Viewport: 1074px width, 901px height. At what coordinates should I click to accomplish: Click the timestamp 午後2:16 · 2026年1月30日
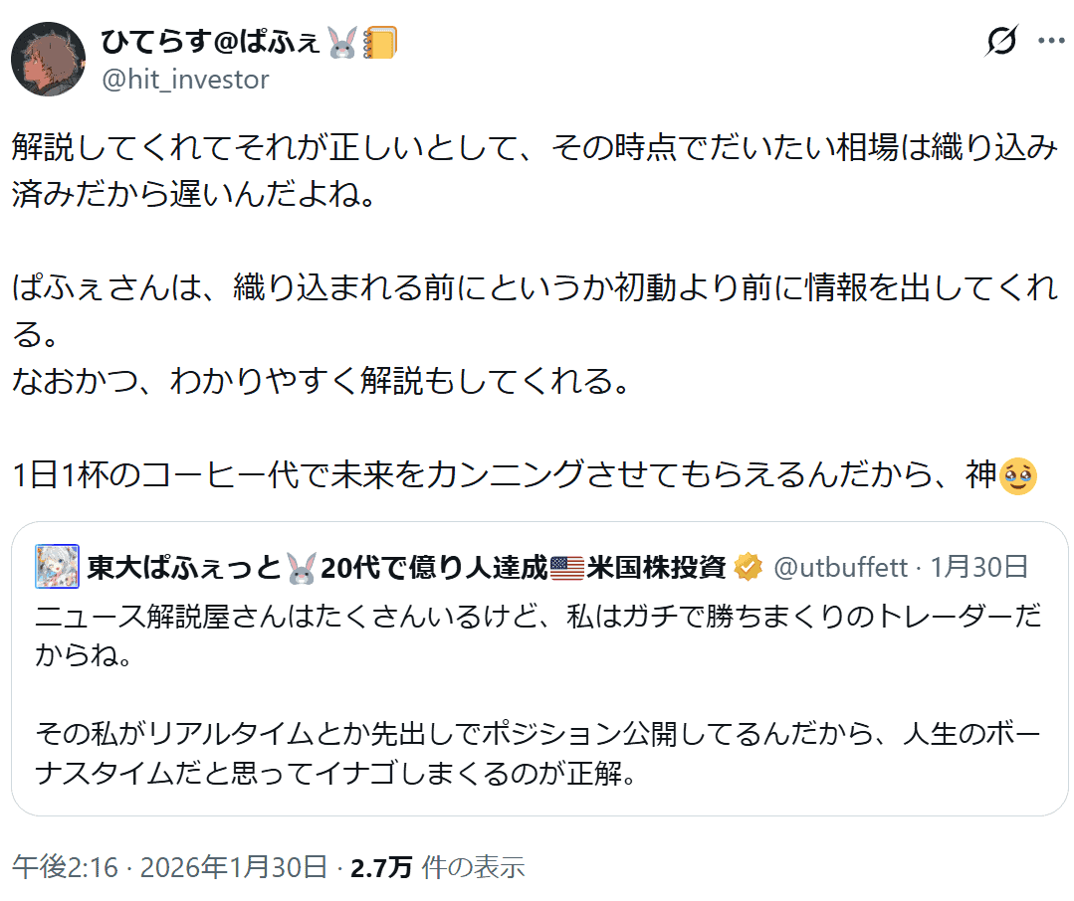pos(169,867)
